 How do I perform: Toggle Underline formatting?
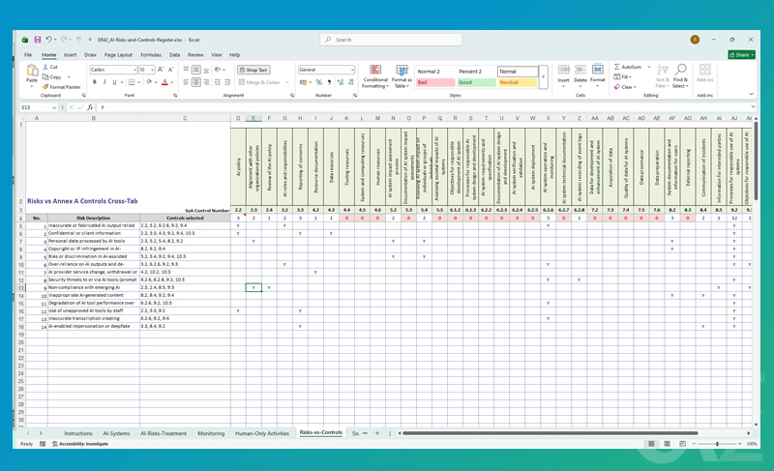[x=114, y=82]
